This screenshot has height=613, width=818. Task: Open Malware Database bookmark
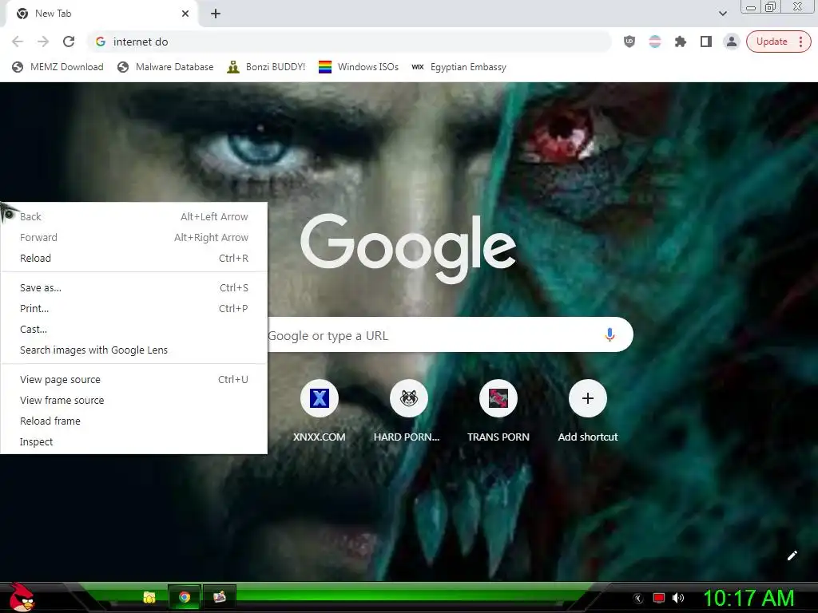165,67
